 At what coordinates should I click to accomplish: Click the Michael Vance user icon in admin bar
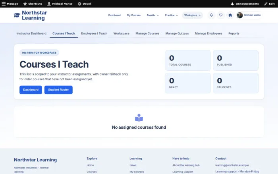click(x=49, y=4)
